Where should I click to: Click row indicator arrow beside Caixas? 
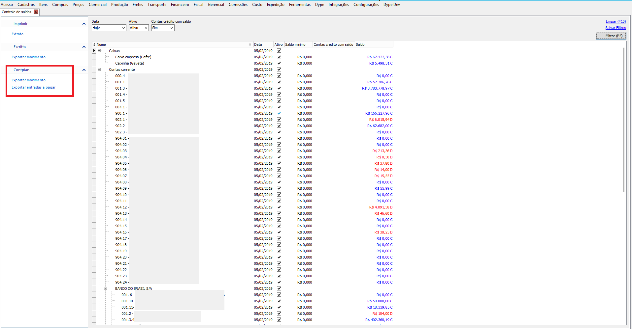[x=94, y=51]
